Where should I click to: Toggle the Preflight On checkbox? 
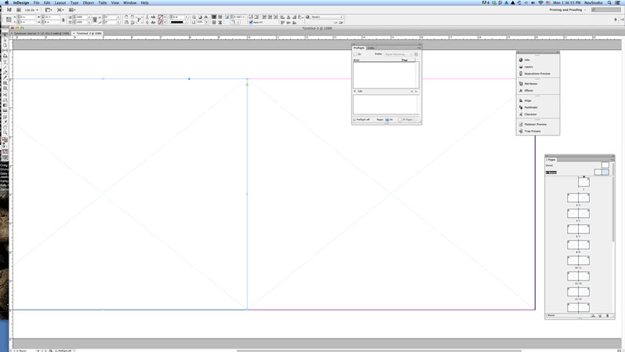click(x=356, y=54)
